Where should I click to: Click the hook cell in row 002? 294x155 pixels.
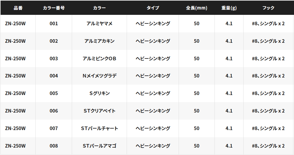(x=268, y=41)
